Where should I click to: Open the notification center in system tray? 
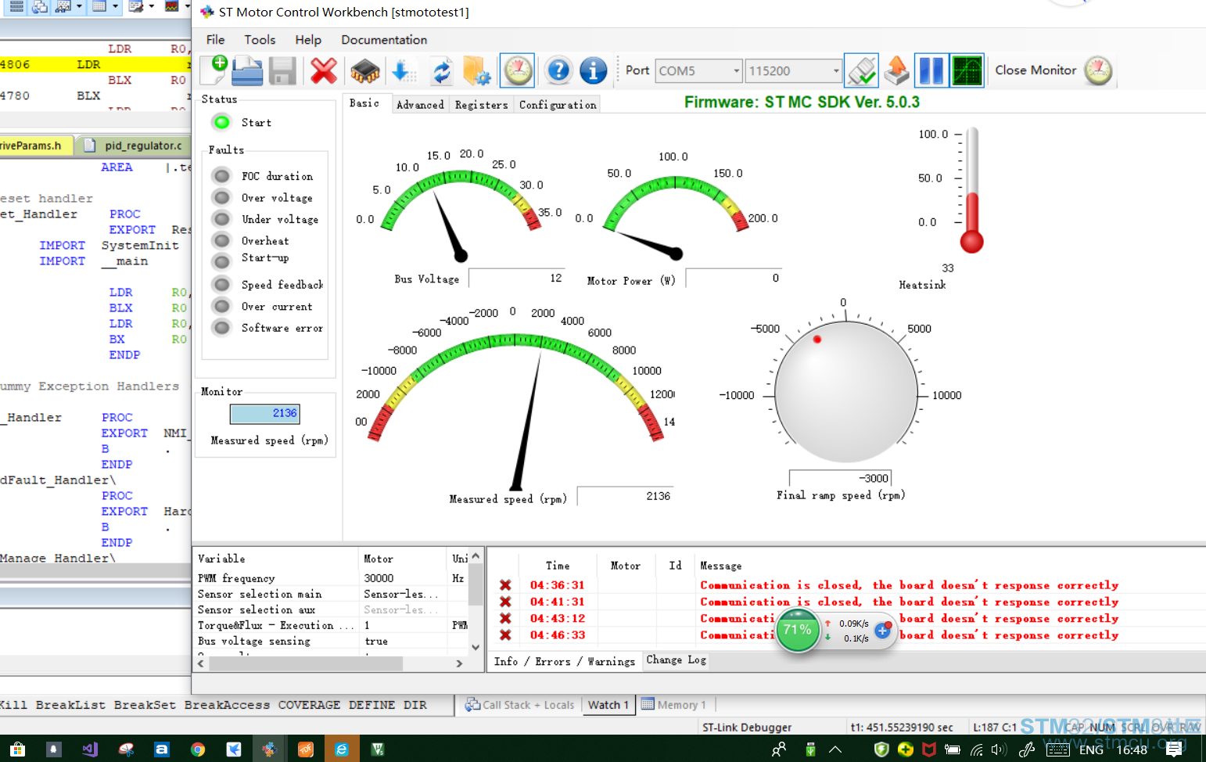1174,749
